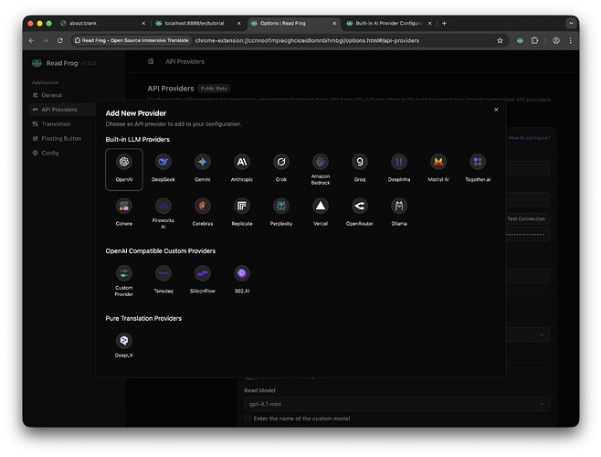Choose the Grok provider icon
This screenshot has height=457, width=601.
[281, 169]
